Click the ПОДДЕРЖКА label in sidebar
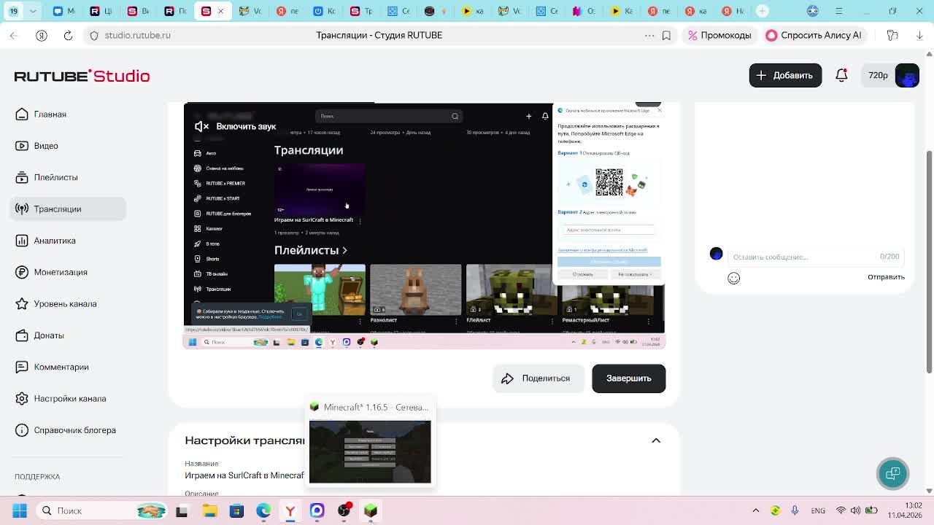 (37, 476)
